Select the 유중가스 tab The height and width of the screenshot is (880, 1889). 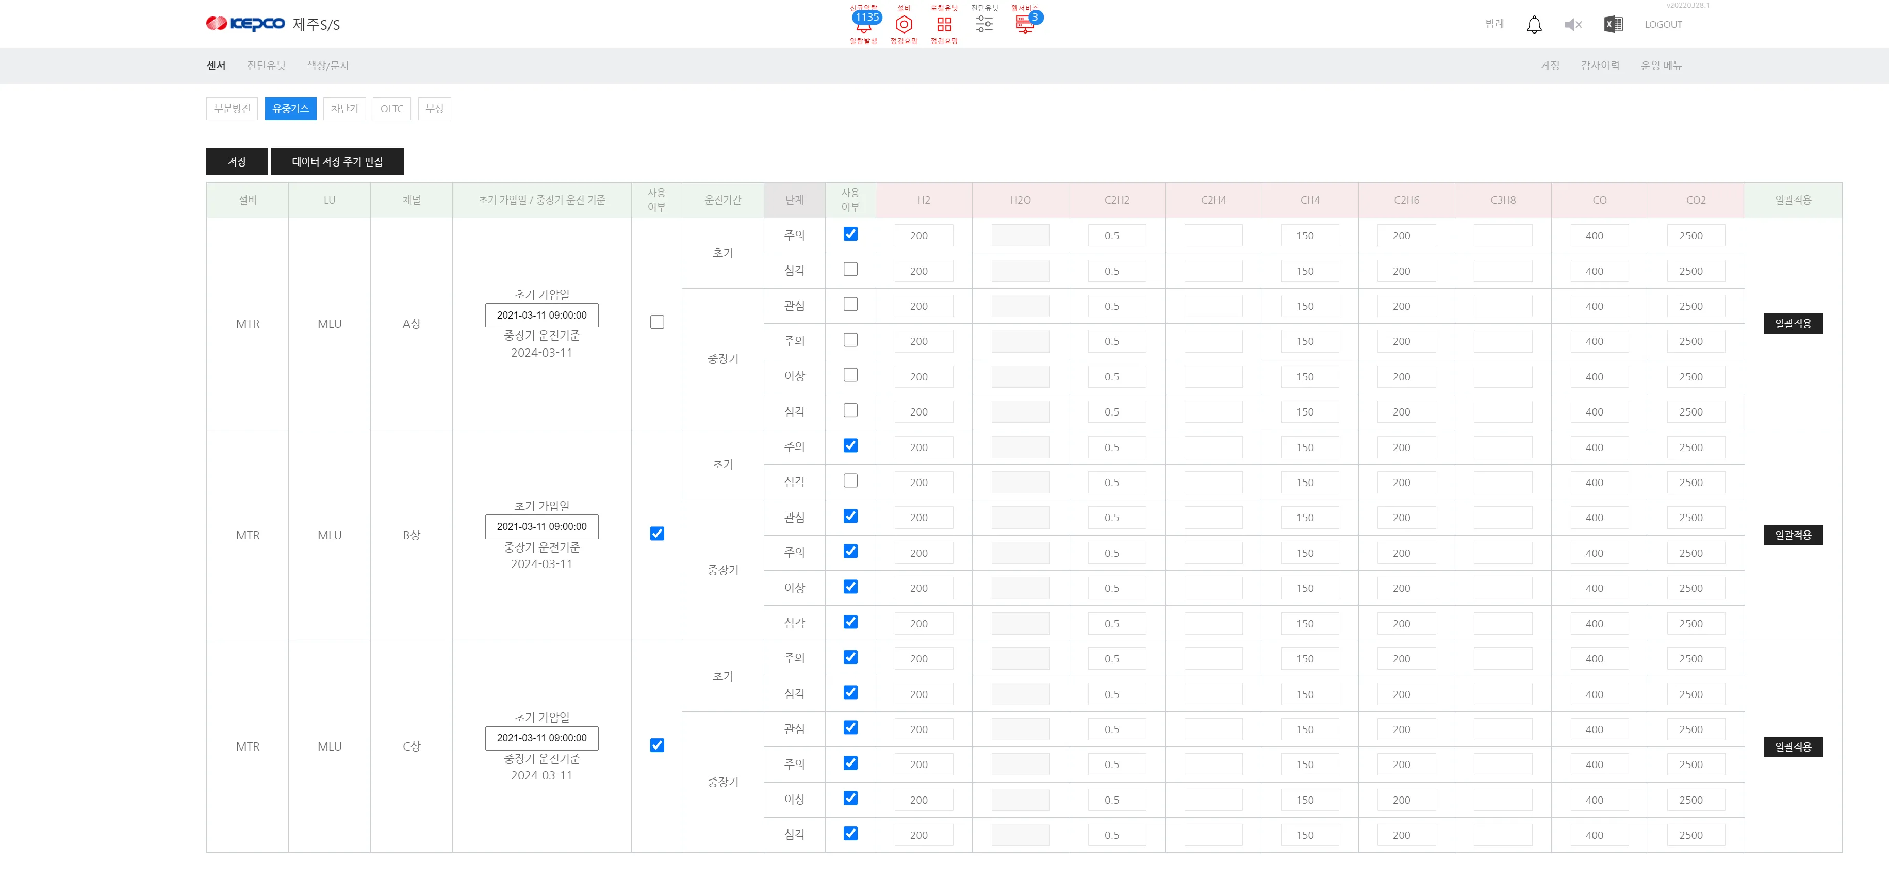(290, 109)
